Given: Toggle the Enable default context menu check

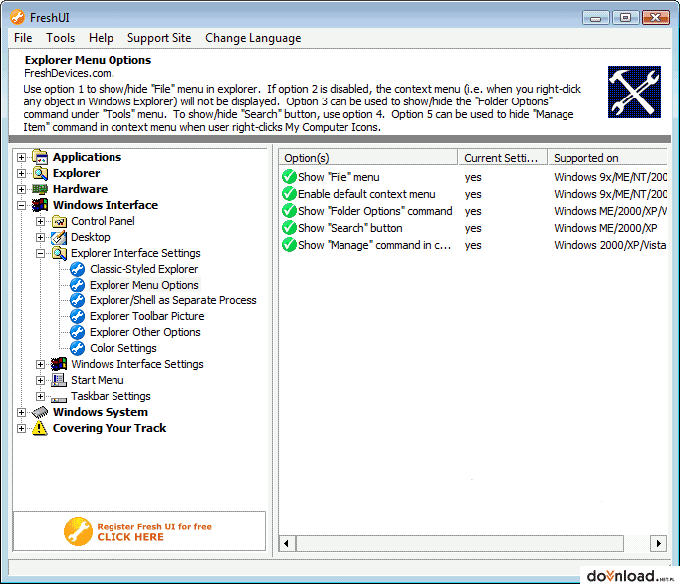Looking at the screenshot, I should coord(289,194).
